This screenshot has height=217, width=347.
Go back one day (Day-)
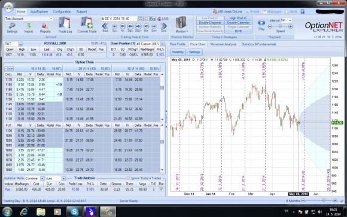click(130, 27)
